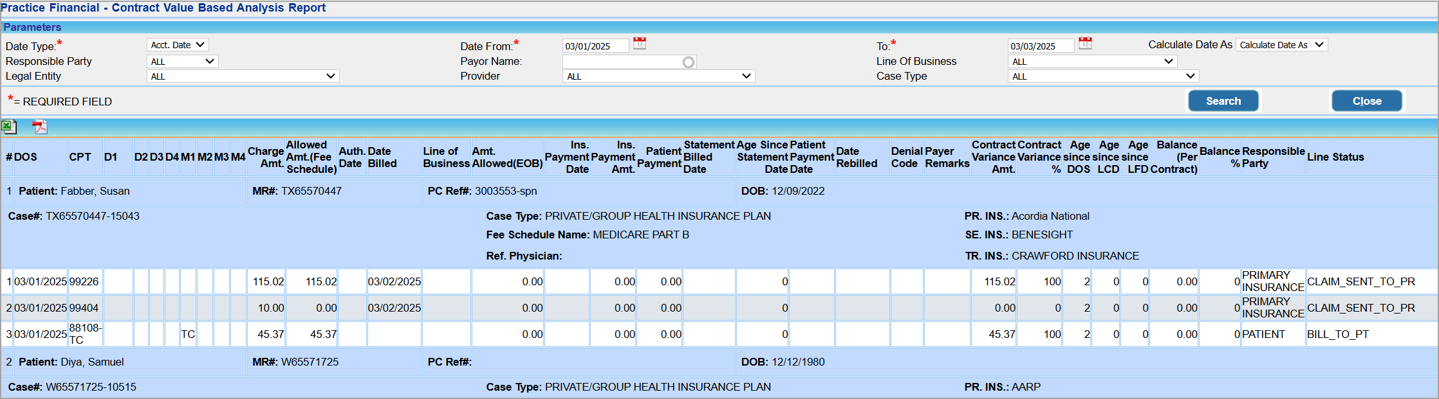Image resolution: width=1439 pixels, height=399 pixels.
Task: Open Responsible Party dropdown
Action: (x=183, y=62)
